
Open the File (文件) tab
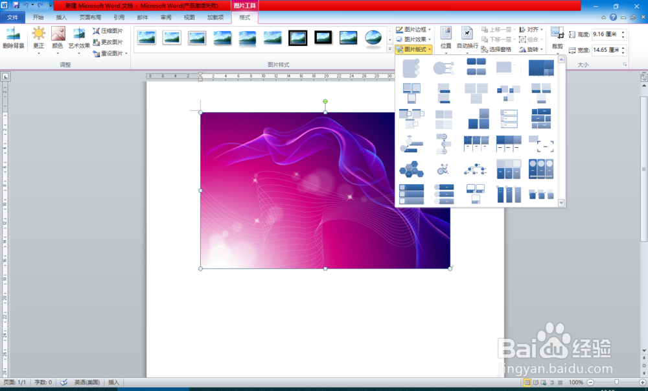coord(13,18)
